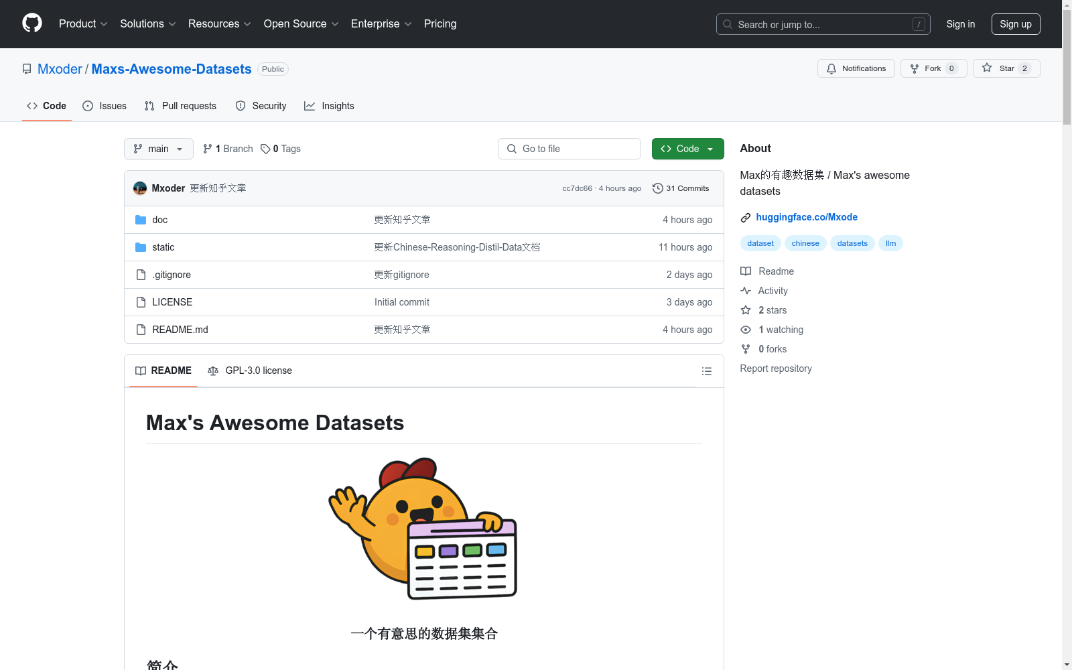
Task: Click the star icon next to 2 stars
Action: pos(746,310)
